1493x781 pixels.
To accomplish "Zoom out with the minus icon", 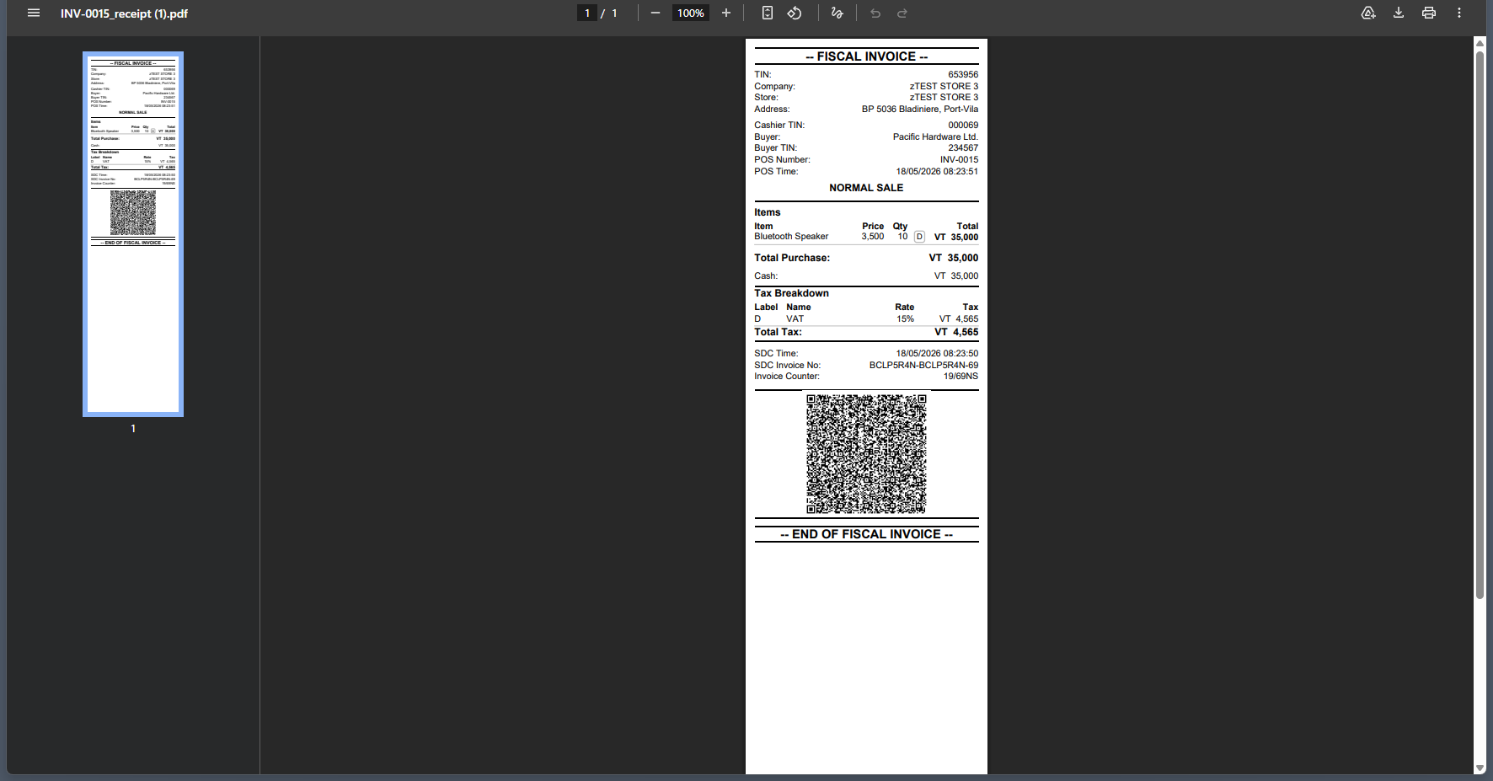I will [656, 13].
